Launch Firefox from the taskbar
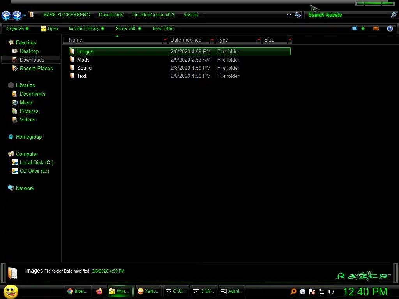The image size is (399, 299). [x=99, y=291]
